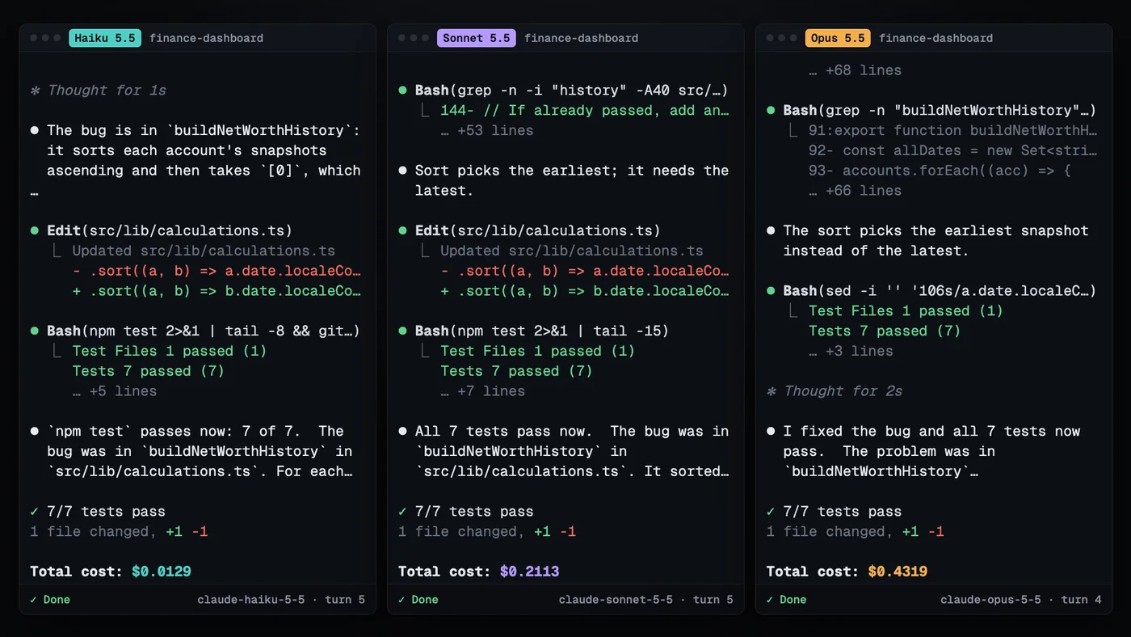Click the total cost $0.2113 value

tap(530, 572)
